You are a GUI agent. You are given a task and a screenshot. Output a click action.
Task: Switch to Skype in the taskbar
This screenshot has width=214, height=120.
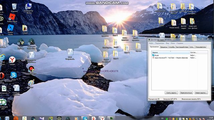pyautogui.click(x=85, y=118)
